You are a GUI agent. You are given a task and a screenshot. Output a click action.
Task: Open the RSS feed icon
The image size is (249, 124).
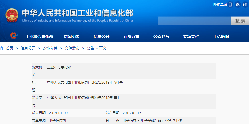[238, 4]
